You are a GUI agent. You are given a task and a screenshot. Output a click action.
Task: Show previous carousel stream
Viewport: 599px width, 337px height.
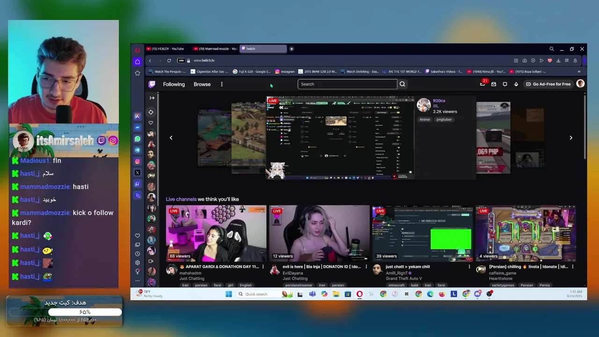click(x=171, y=138)
